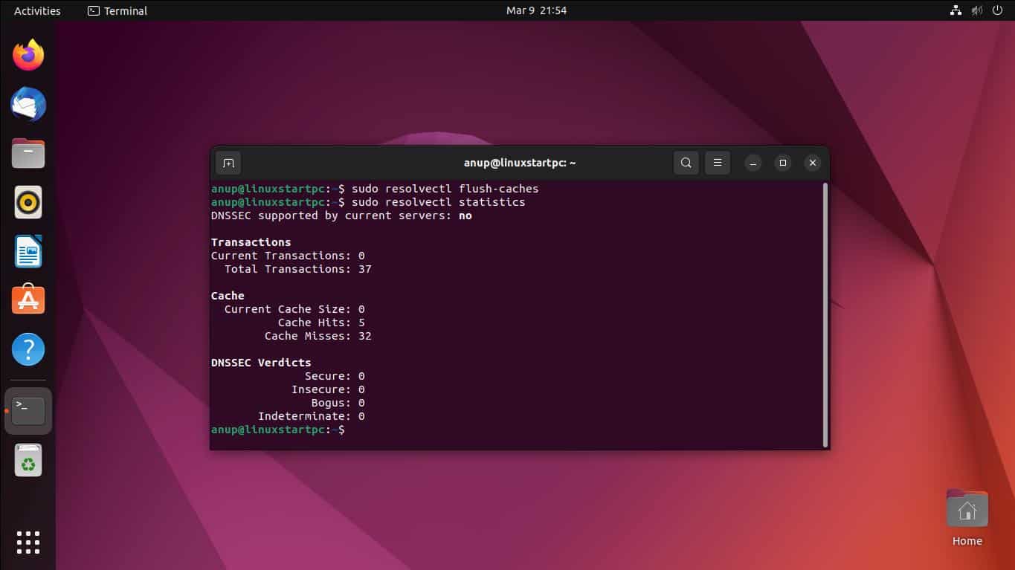Open the Help question mark icon
The image size is (1015, 570).
click(28, 349)
